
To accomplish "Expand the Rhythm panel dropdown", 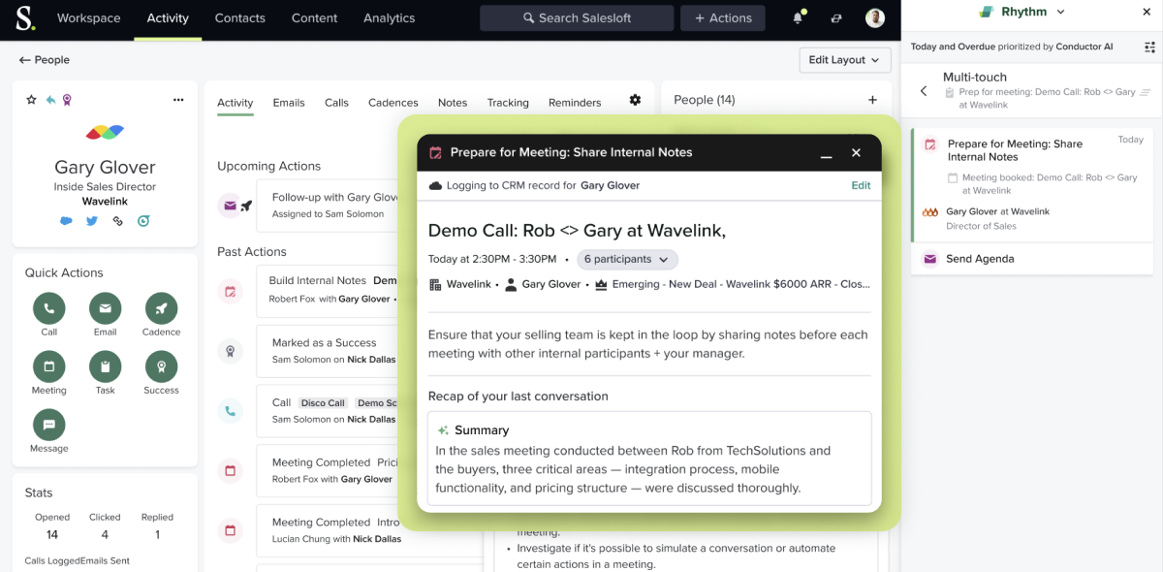I will point(1060,12).
